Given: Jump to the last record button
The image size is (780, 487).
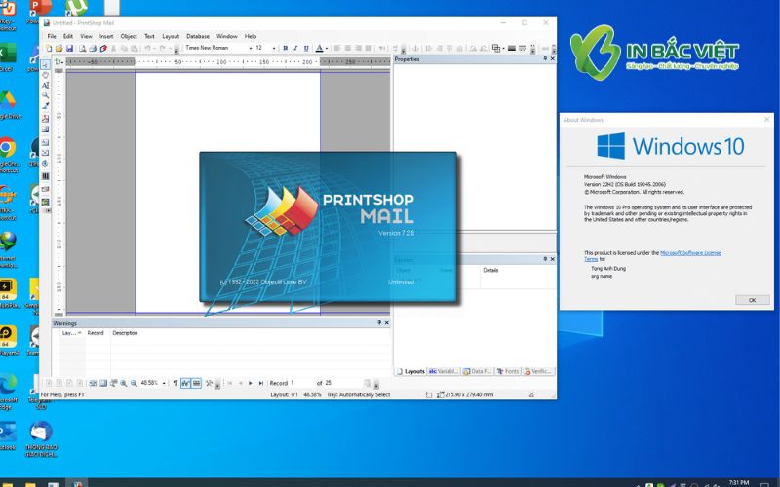Looking at the screenshot, I should (260, 383).
